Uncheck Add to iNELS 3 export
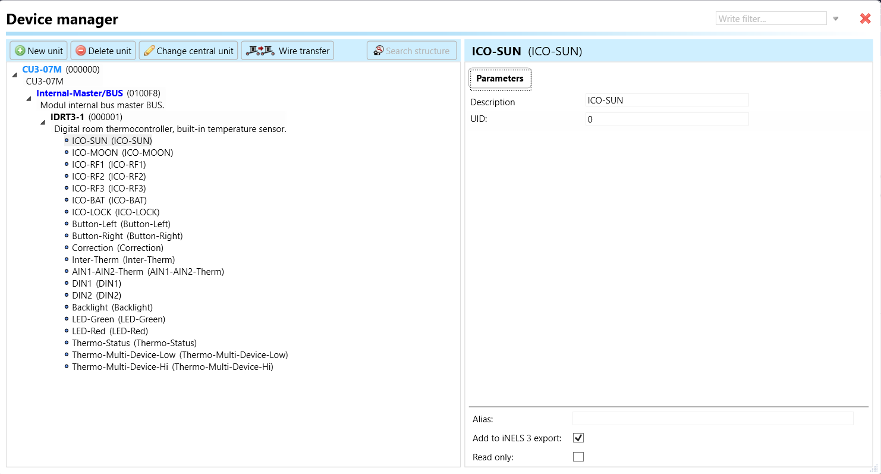The width and height of the screenshot is (881, 474). coord(578,438)
